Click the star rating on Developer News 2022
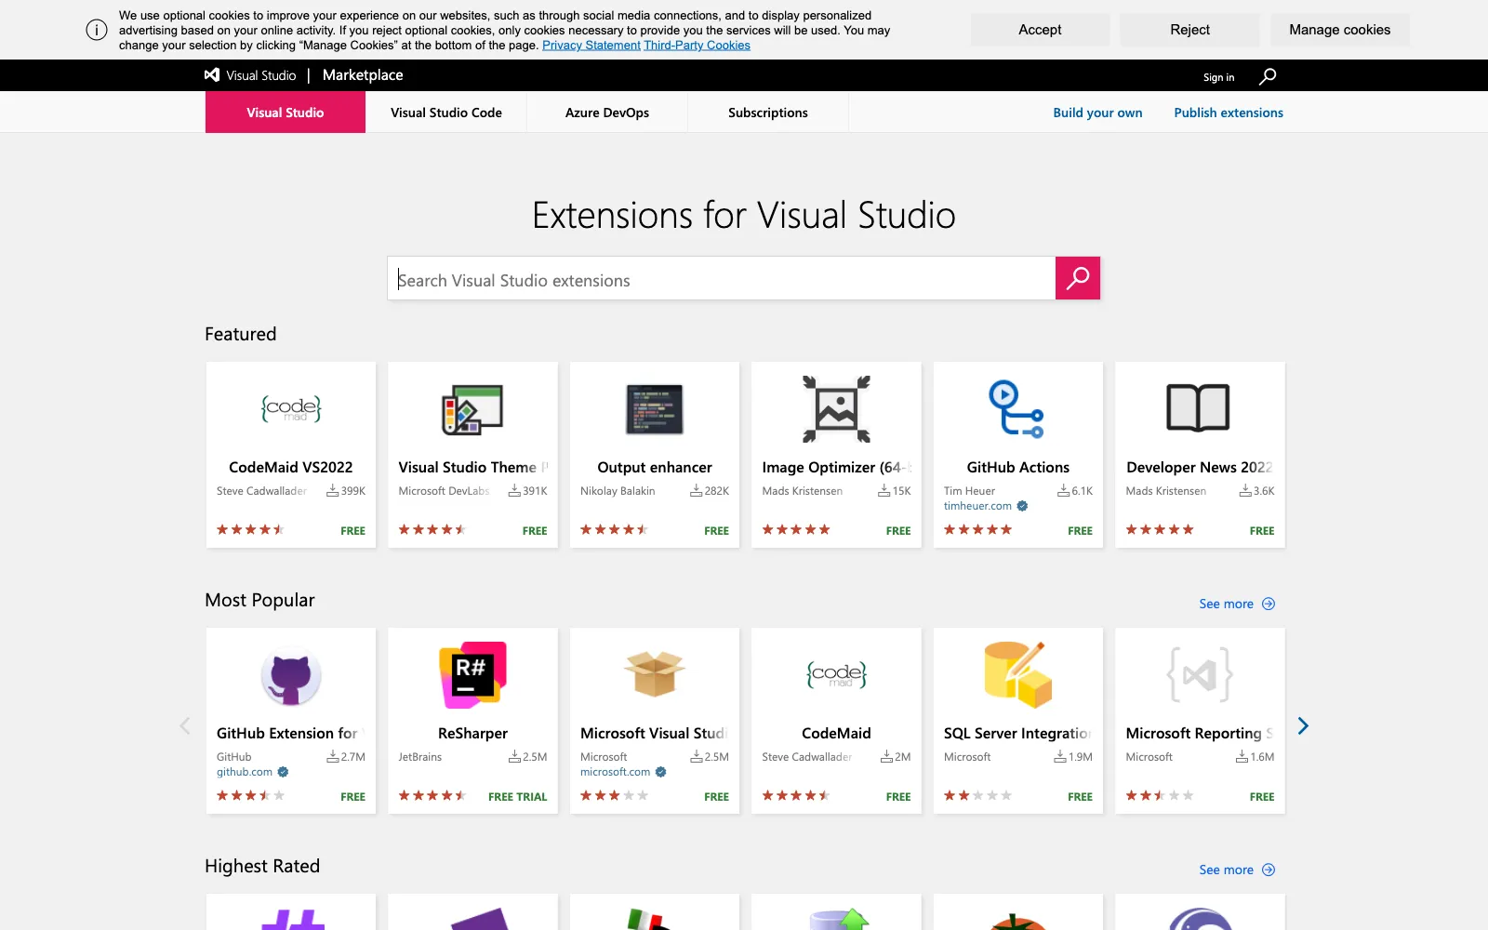Image resolution: width=1488 pixels, height=930 pixels. point(1160,530)
